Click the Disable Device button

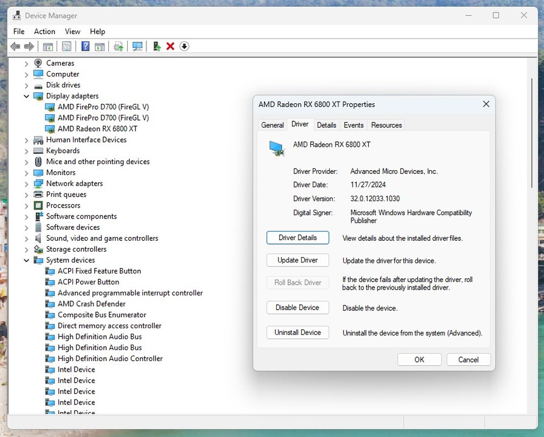pyautogui.click(x=298, y=308)
